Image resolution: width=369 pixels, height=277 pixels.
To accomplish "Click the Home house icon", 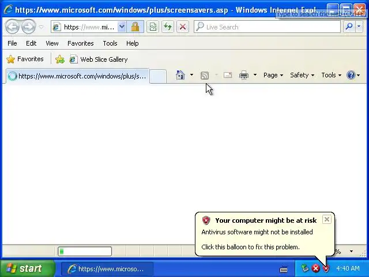I will coord(180,75).
